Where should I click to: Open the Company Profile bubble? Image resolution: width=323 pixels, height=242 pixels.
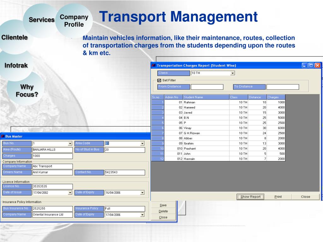(x=74, y=20)
